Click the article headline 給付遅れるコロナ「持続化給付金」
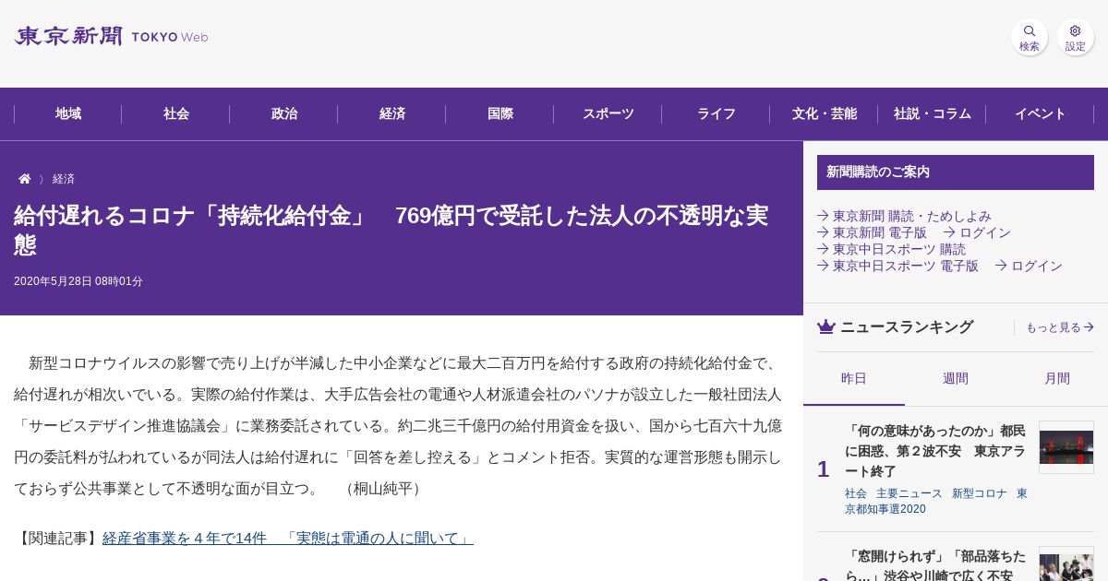Viewport: 1108px width, 581px height. (x=391, y=230)
